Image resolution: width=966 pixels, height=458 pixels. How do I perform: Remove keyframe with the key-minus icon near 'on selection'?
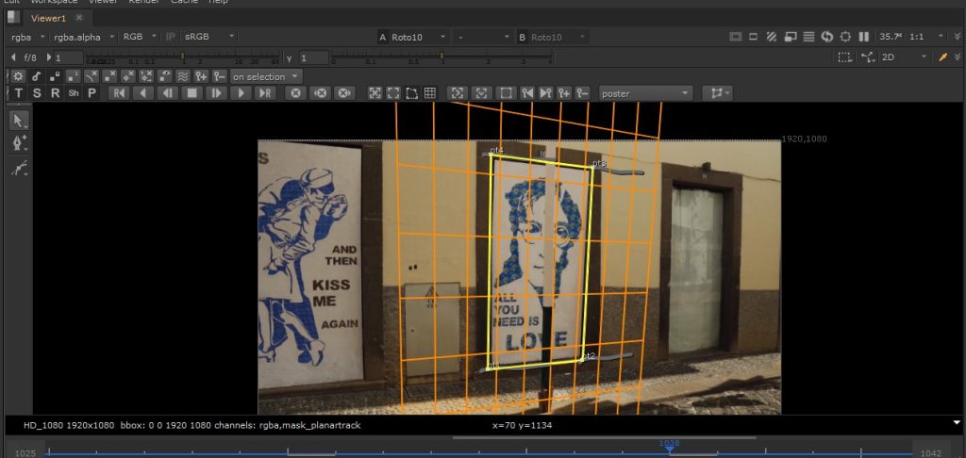(219, 77)
